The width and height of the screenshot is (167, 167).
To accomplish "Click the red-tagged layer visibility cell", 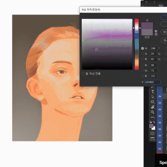I will [160, 153].
